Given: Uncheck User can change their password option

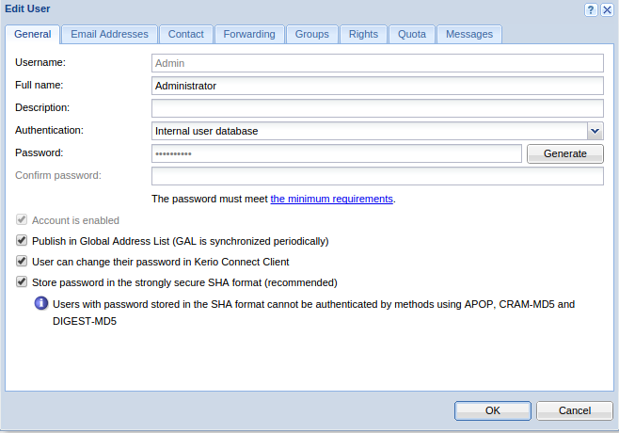Looking at the screenshot, I should coord(22,261).
